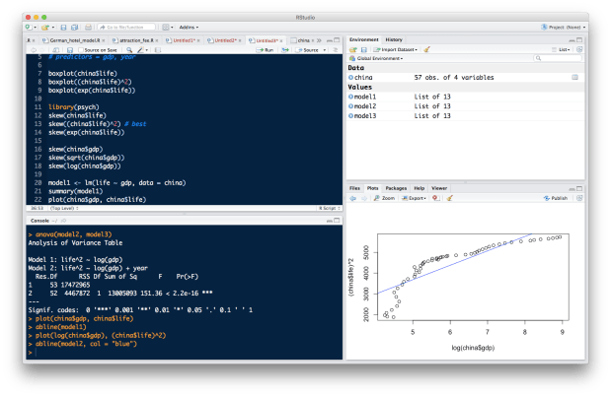Click Show in new window icon
This screenshot has width=611, height=396.
56,50
